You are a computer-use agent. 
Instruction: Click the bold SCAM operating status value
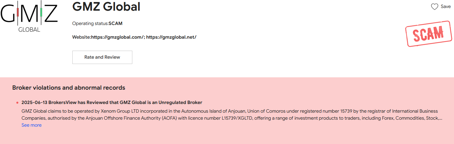(116, 23)
